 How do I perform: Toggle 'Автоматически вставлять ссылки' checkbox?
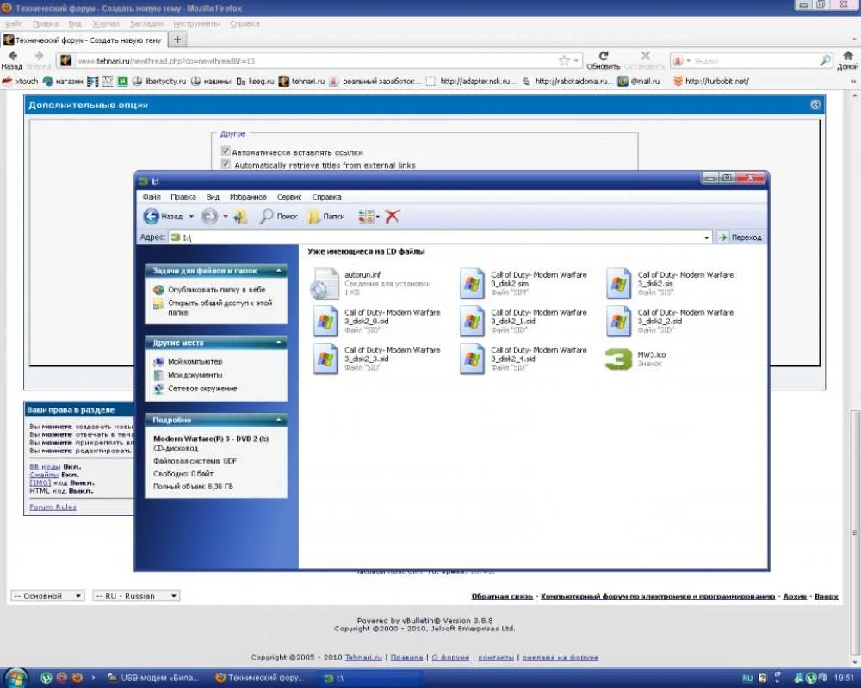pos(226,151)
